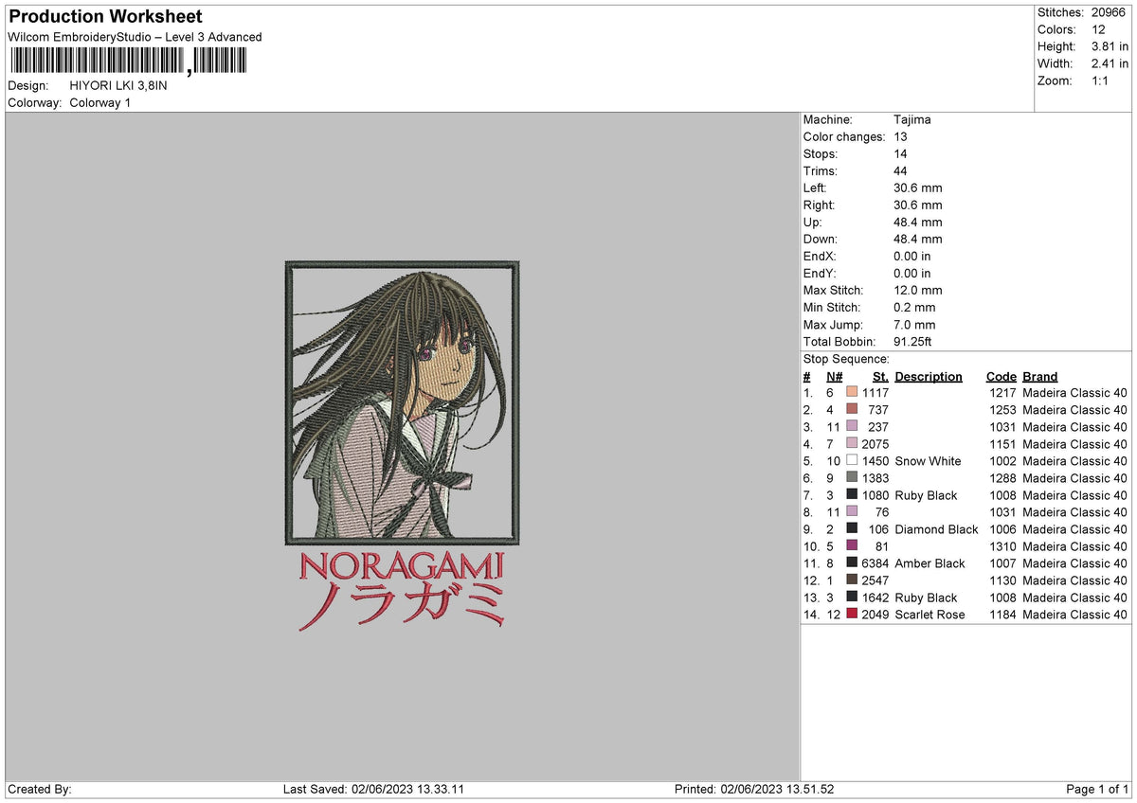Select the Wilcom EmbroideryStudio Level 3 Advanced line
The width and height of the screenshot is (1137, 803).
pyautogui.click(x=135, y=37)
